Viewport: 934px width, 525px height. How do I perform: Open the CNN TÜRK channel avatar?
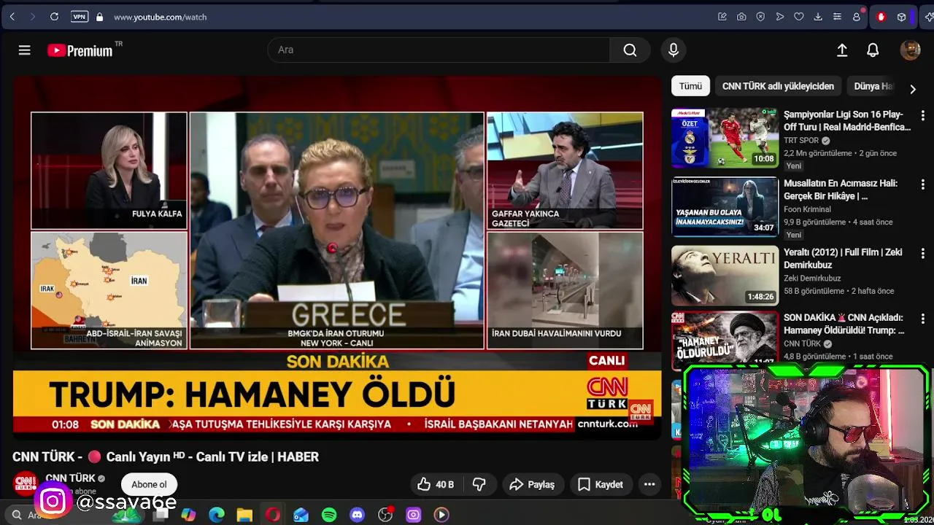pos(26,484)
